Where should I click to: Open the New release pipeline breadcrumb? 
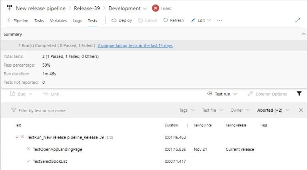pos(41,8)
